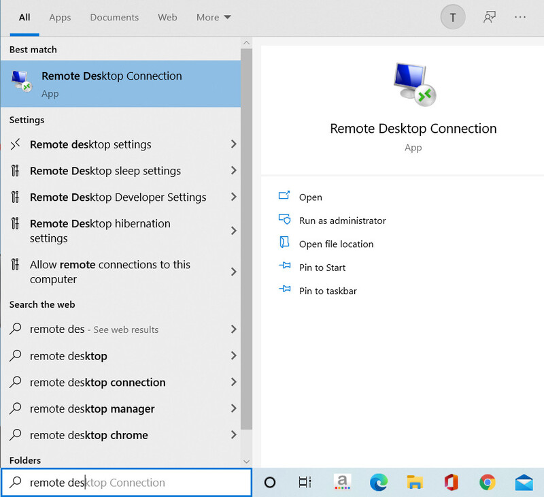Launch Office from the taskbar

point(451,483)
